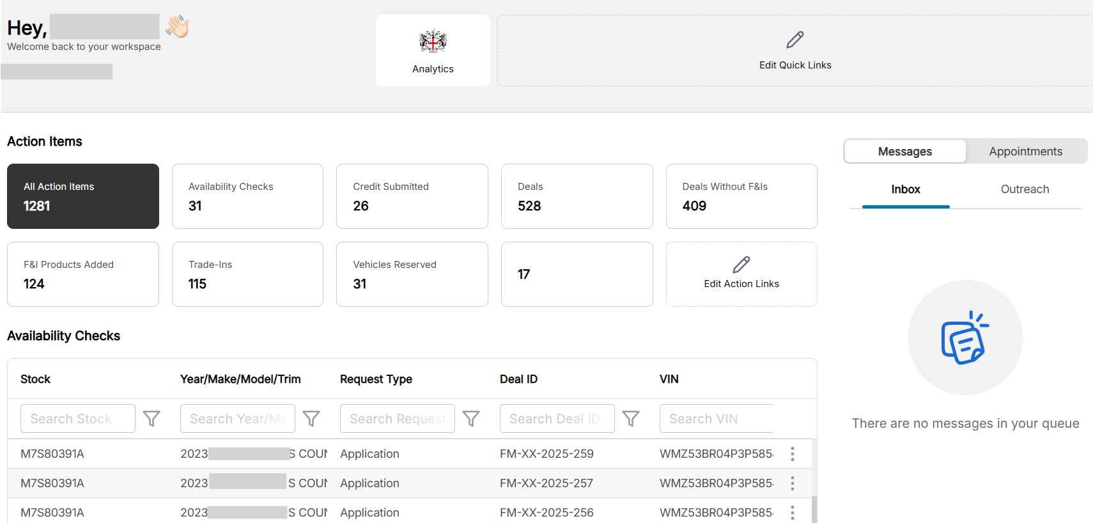Switch to the Appointments tab
1093x523 pixels.
(1025, 152)
